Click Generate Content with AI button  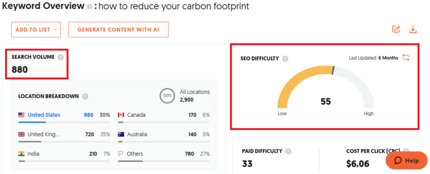118,30
